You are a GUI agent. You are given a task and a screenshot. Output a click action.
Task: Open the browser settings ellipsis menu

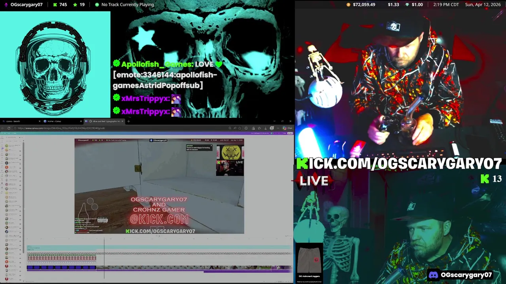point(278,128)
